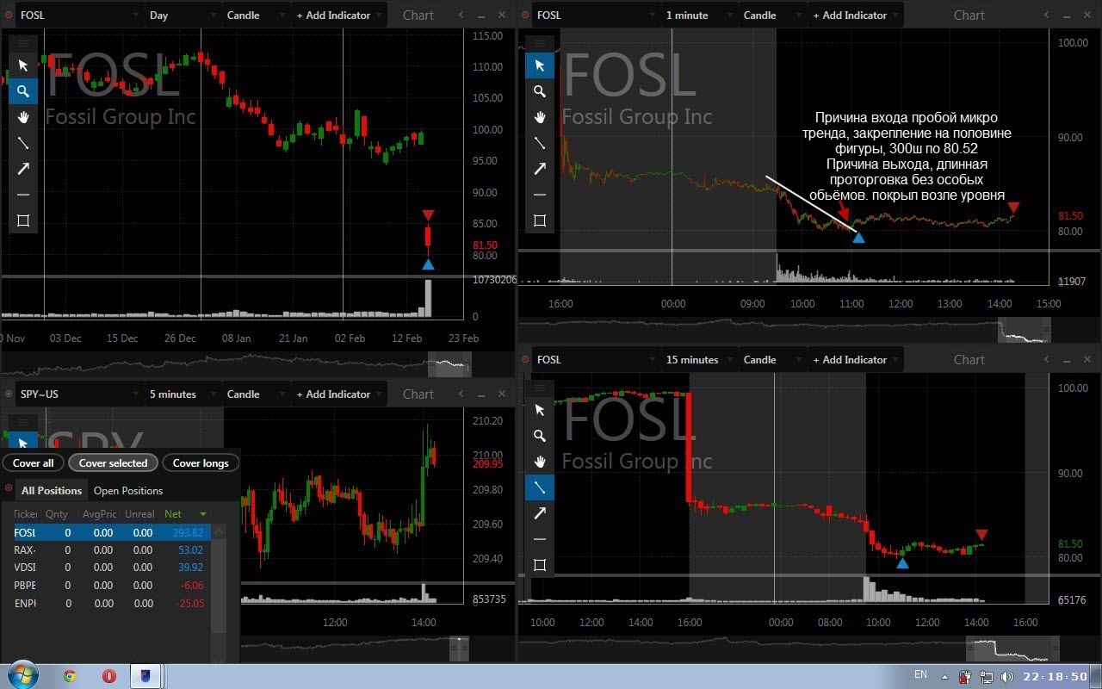Select the rectangle tool in 1 minute chart
1102x689 pixels.
[540, 220]
